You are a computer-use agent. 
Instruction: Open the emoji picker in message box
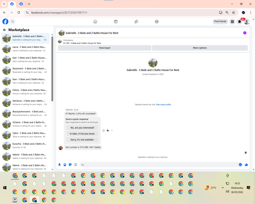pyautogui.click(x=240, y=165)
